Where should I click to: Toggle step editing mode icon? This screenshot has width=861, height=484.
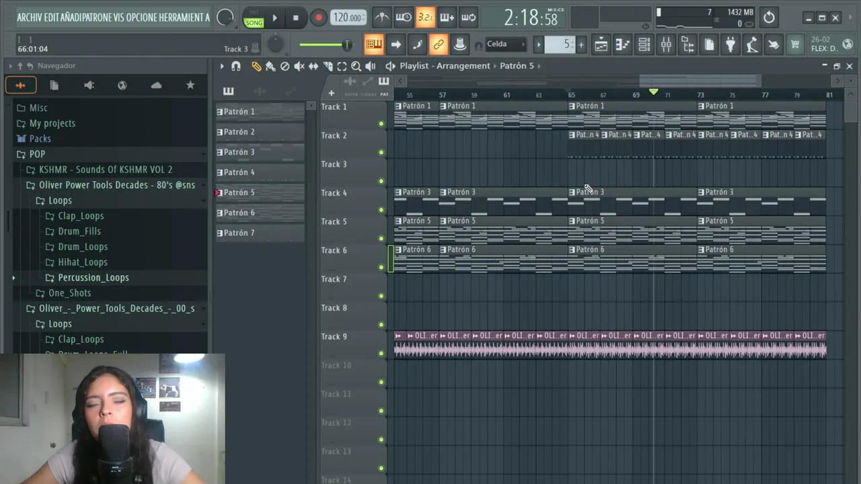click(417, 44)
